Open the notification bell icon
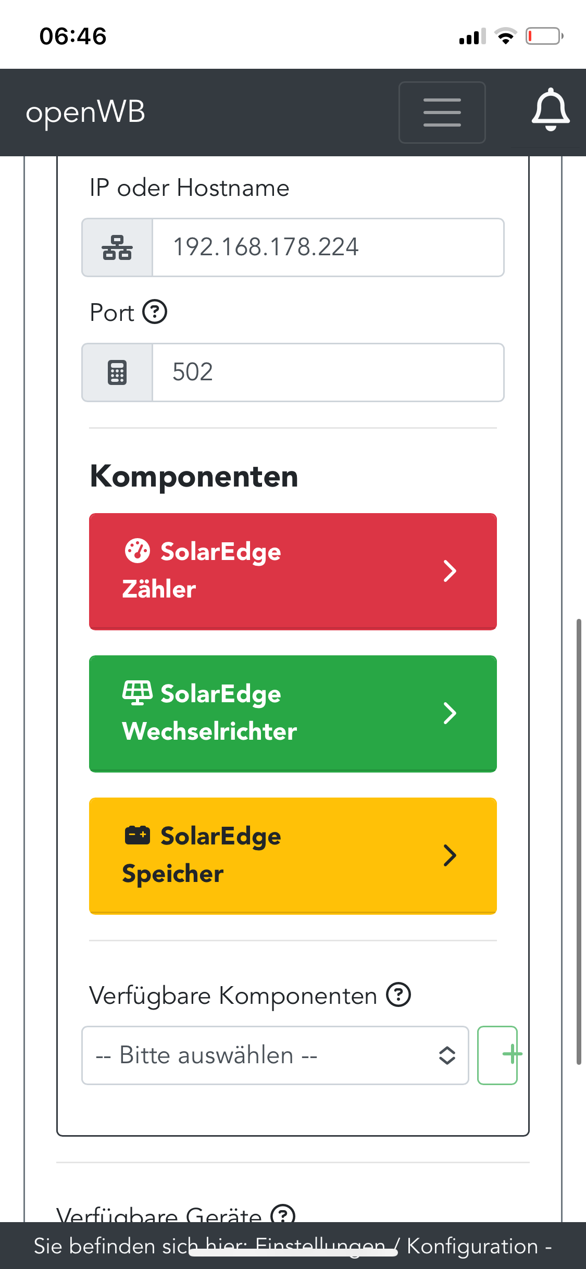This screenshot has height=1269, width=586. pyautogui.click(x=550, y=110)
